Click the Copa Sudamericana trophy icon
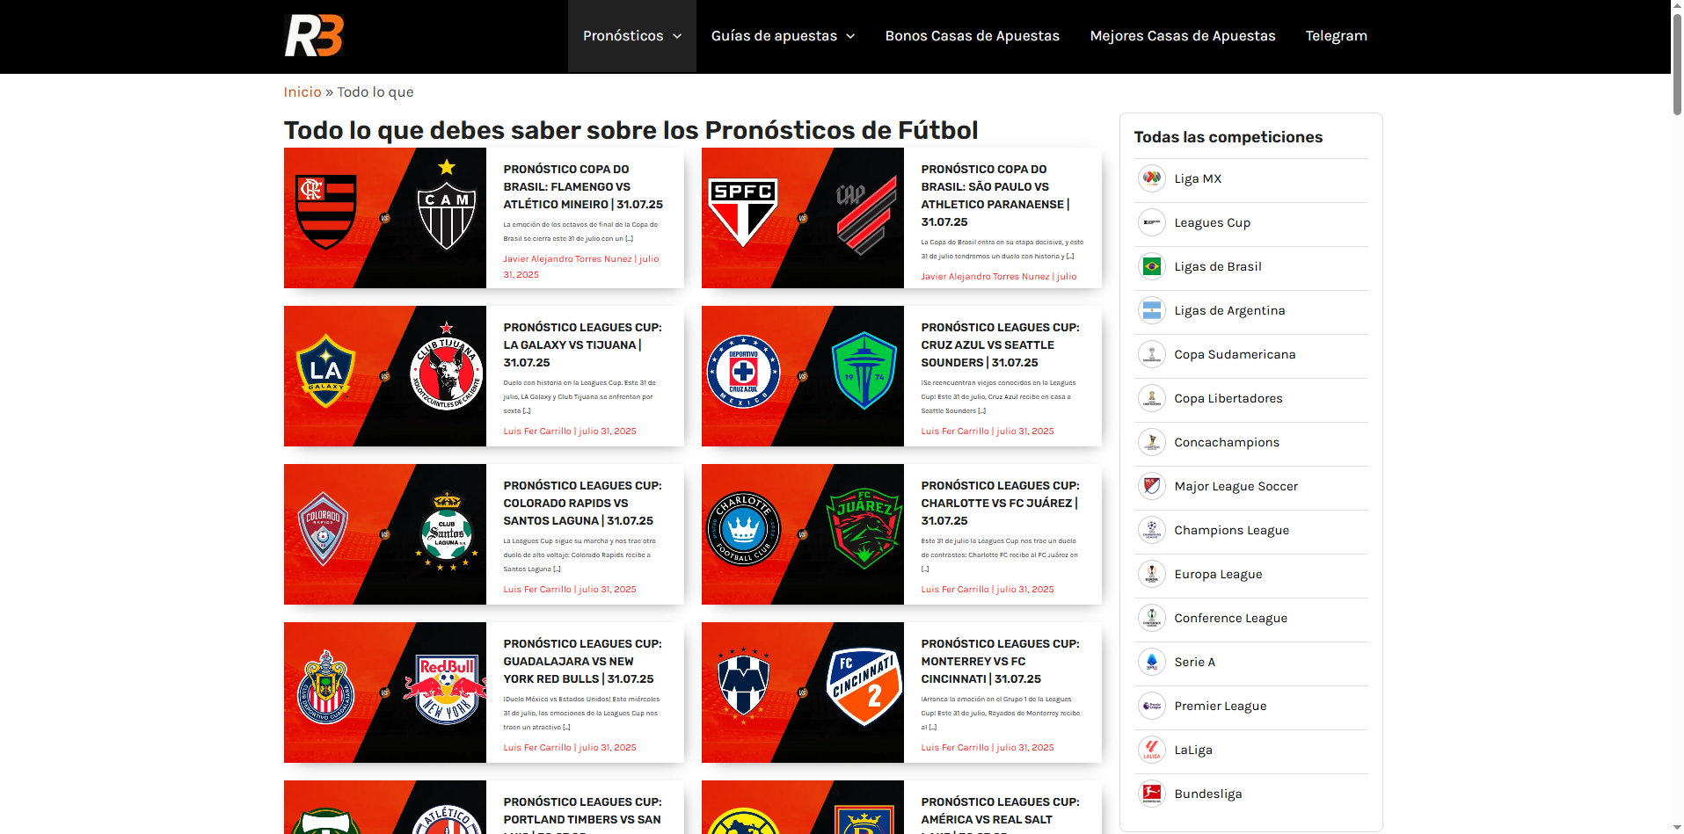The width and height of the screenshot is (1684, 834). [x=1152, y=354]
